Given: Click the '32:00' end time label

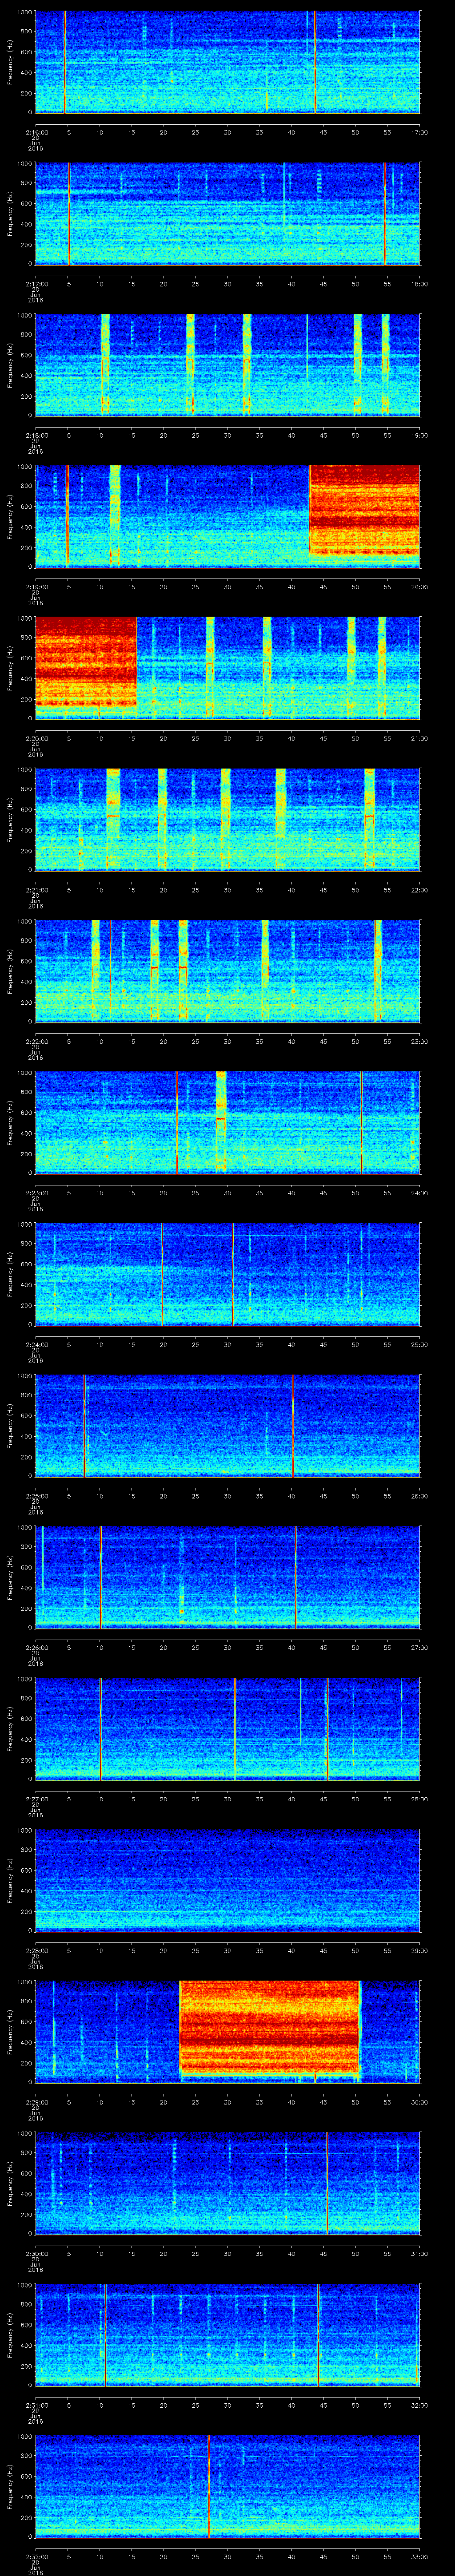Looking at the screenshot, I should click(419, 2406).
